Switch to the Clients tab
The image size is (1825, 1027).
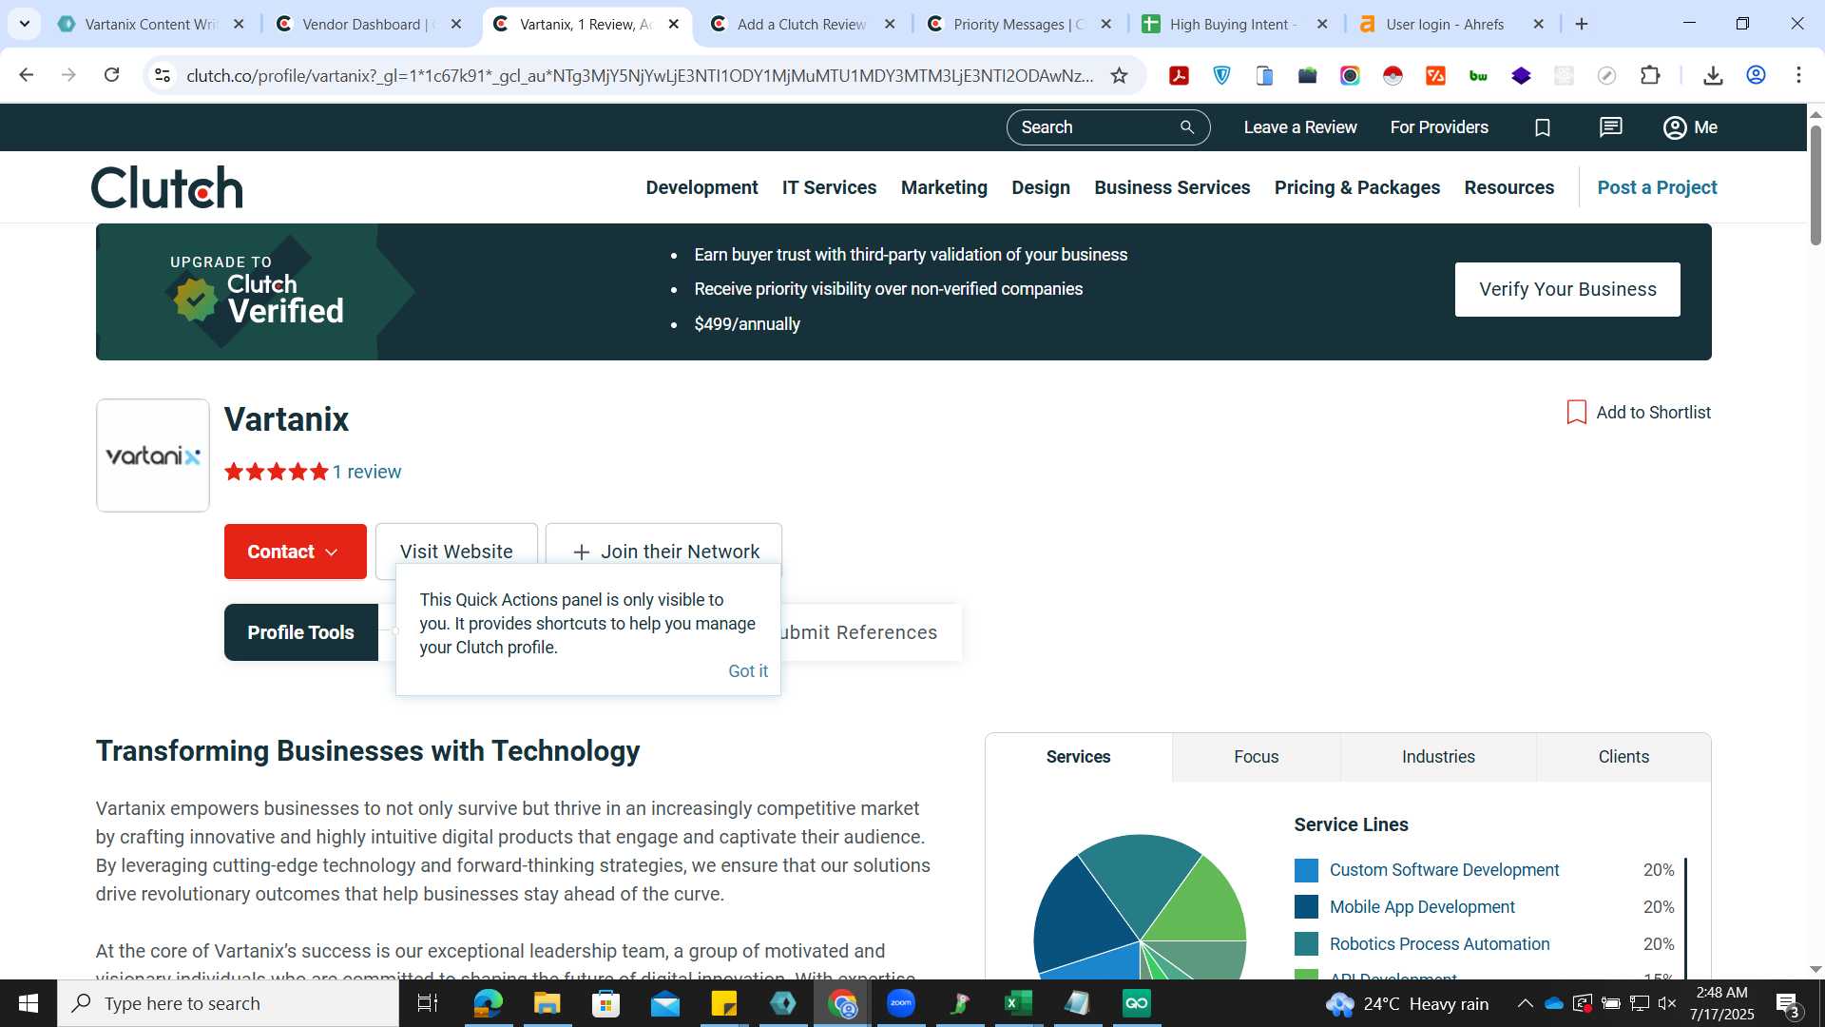[x=1623, y=757]
